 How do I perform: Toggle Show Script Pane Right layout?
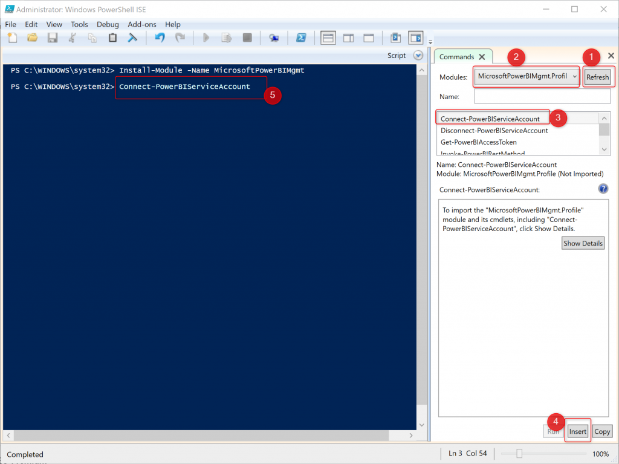pyautogui.click(x=348, y=38)
